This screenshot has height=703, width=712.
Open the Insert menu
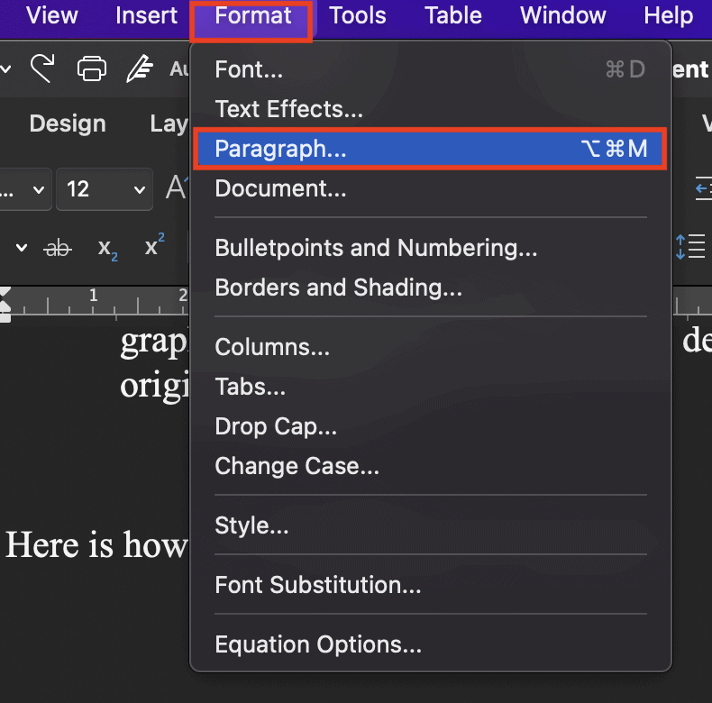tap(146, 15)
